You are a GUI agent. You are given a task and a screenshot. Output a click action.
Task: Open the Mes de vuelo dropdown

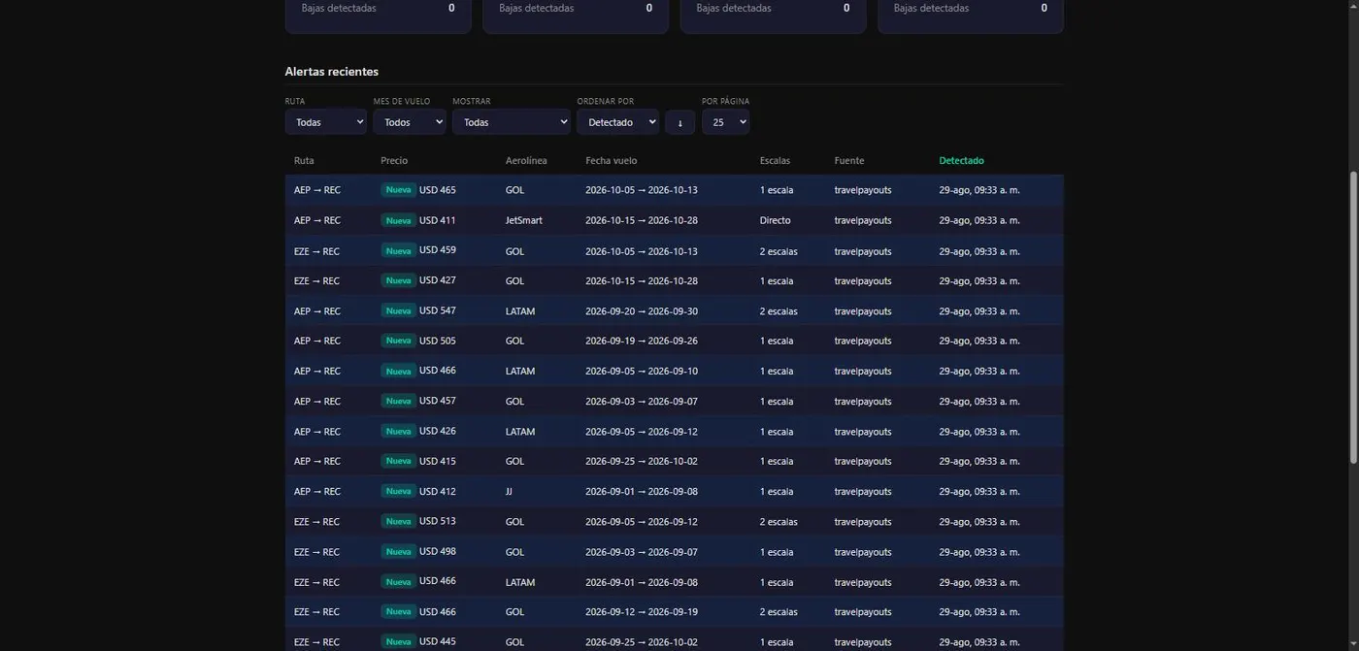[x=410, y=122]
